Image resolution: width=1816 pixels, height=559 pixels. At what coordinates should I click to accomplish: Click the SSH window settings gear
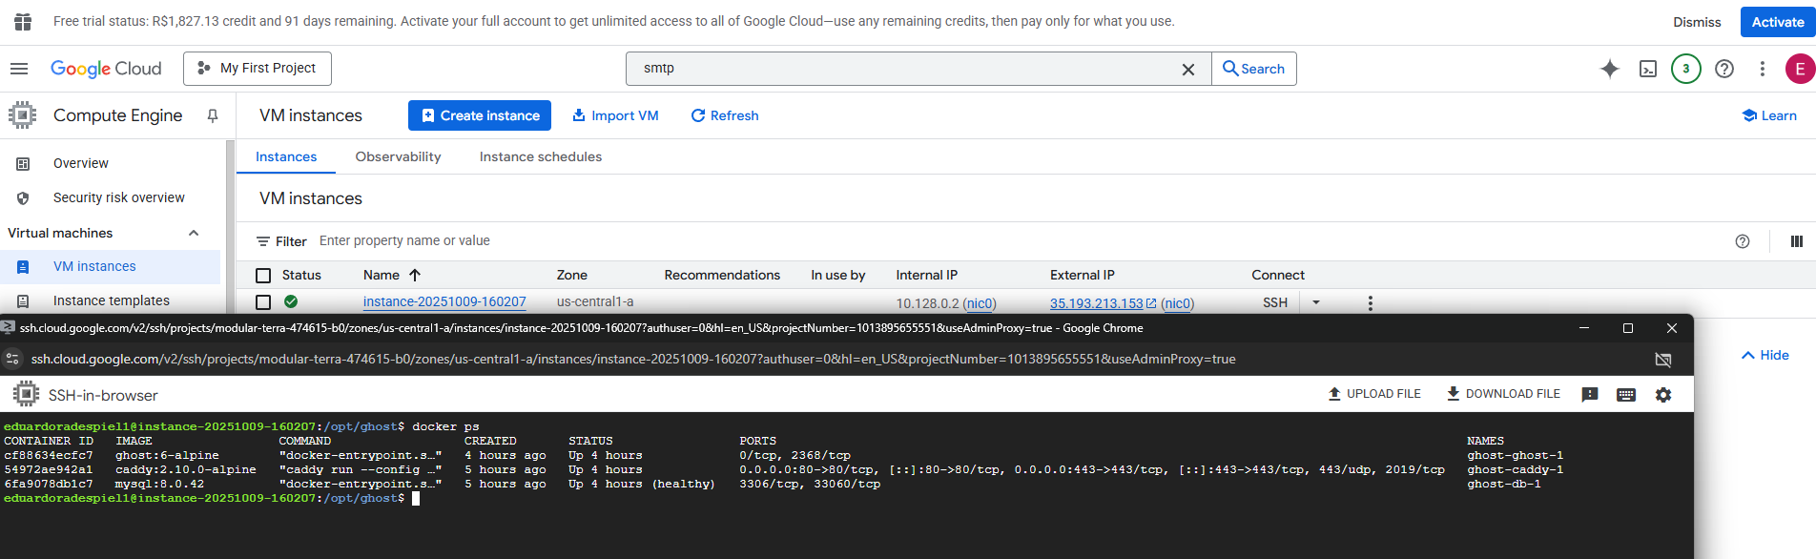[x=1663, y=395]
